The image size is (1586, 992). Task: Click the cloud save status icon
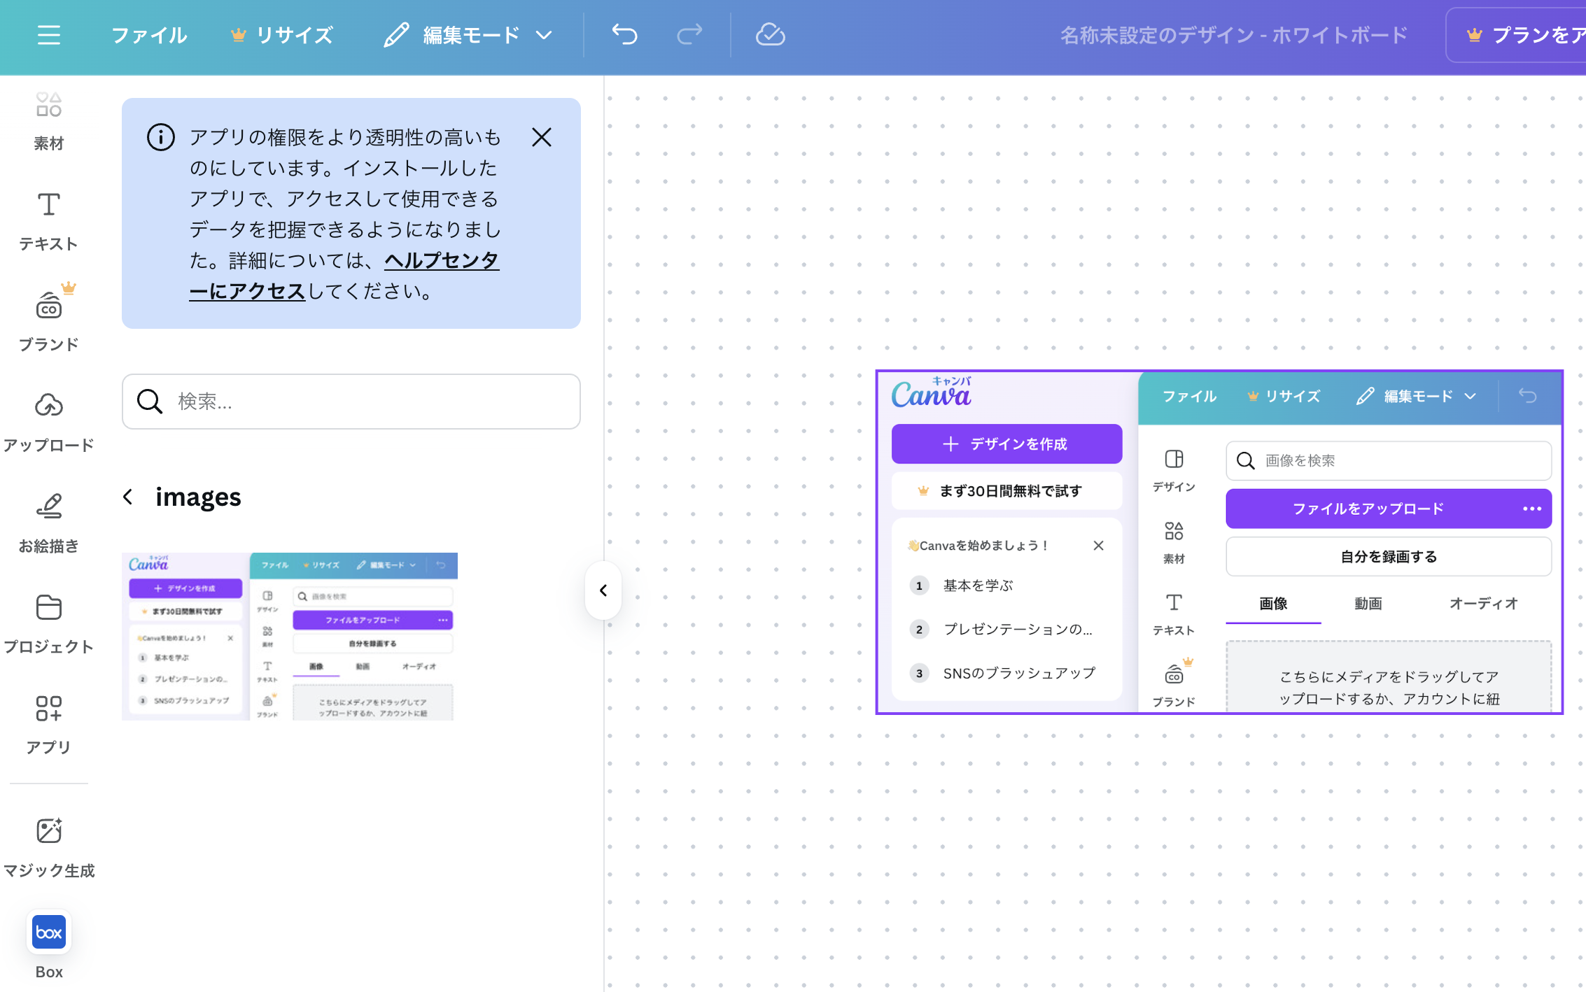tap(770, 34)
